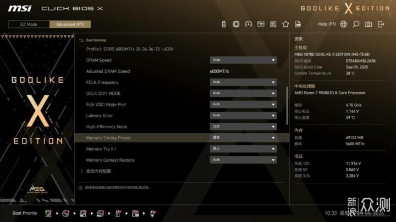Click the 49152 MB memory capacity value
396x222 pixels.
point(354,138)
